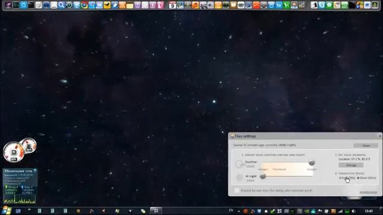This screenshot has width=383, height=215.
Task: Tick the Disable for one hour checkbox
Action: tap(237, 191)
